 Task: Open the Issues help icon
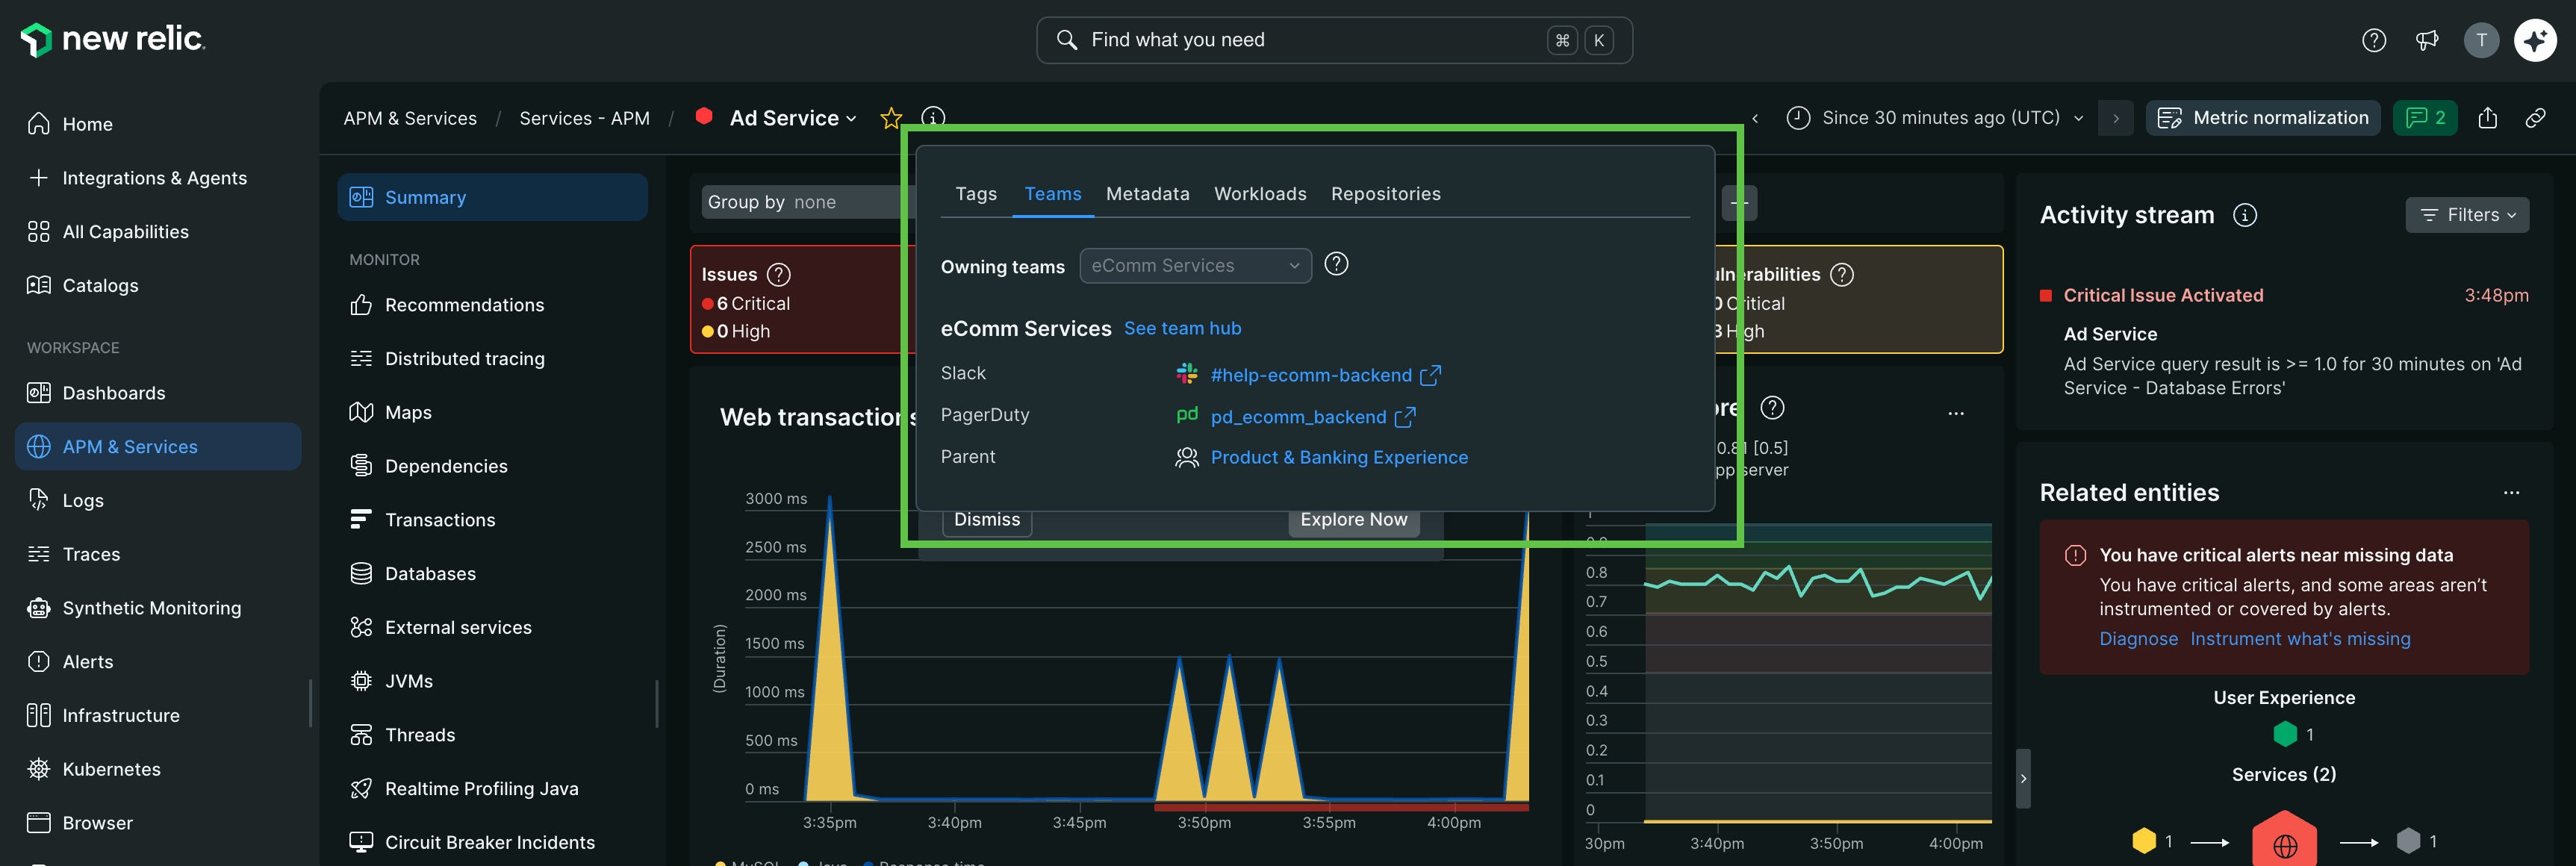coord(778,274)
